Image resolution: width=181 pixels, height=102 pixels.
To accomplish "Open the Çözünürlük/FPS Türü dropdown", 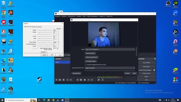I will pyautogui.click(x=110, y=68).
